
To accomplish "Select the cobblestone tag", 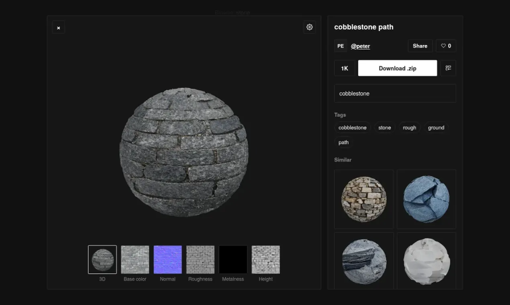I will (353, 128).
